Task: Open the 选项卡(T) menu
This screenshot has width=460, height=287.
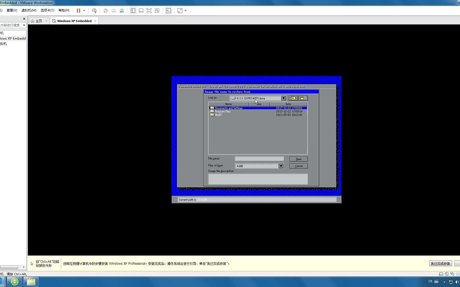Action: tap(47, 10)
